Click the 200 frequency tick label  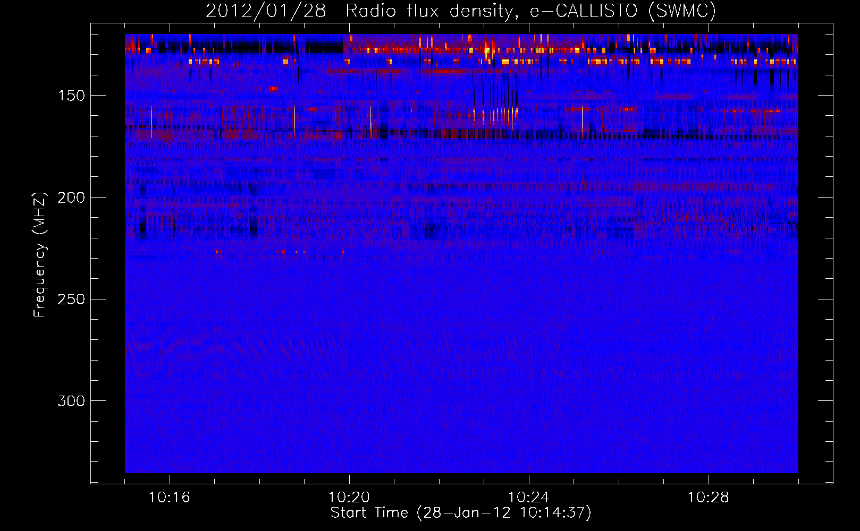71,198
